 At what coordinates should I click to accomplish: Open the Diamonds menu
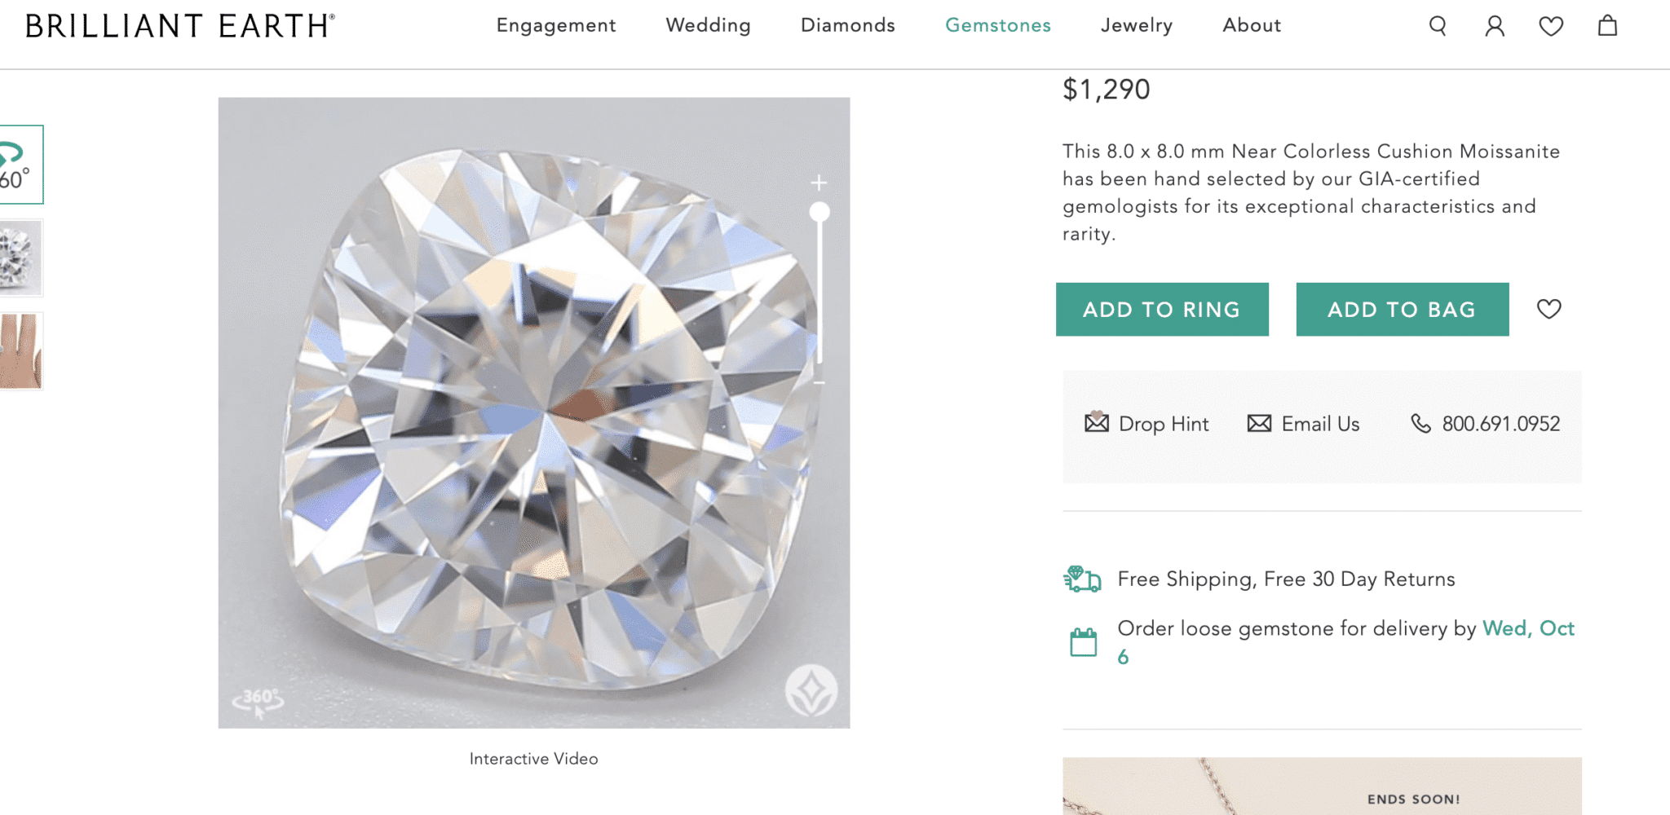tap(847, 25)
